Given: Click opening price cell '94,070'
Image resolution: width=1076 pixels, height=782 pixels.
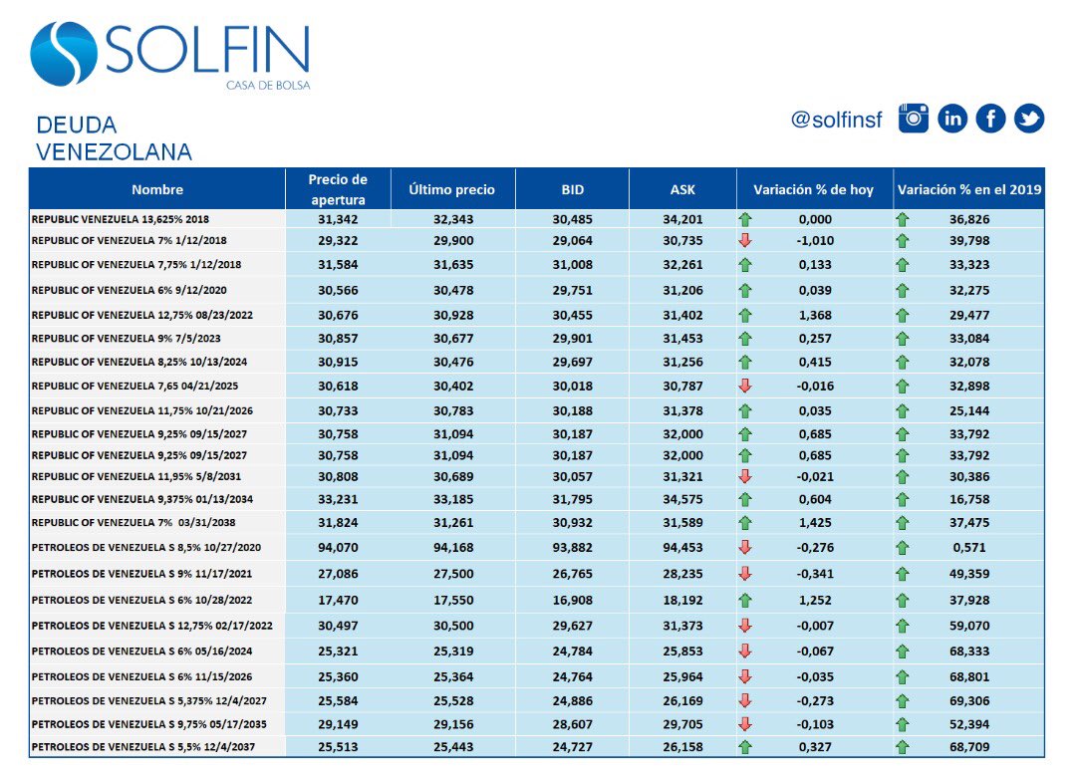Looking at the screenshot, I should point(338,548).
